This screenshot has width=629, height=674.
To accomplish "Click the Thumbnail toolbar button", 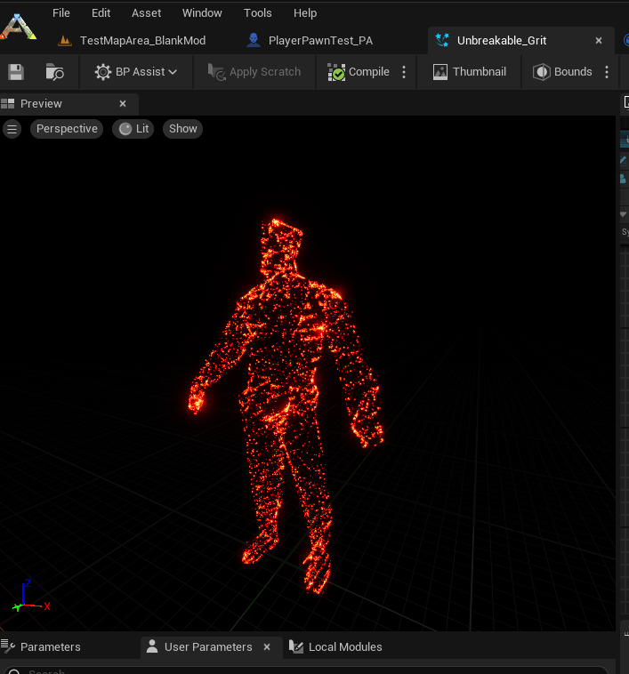I will click(x=470, y=72).
